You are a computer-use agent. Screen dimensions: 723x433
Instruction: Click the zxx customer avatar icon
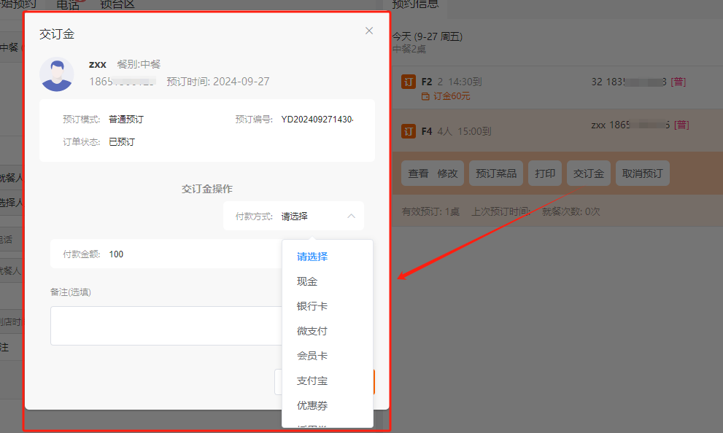click(57, 74)
